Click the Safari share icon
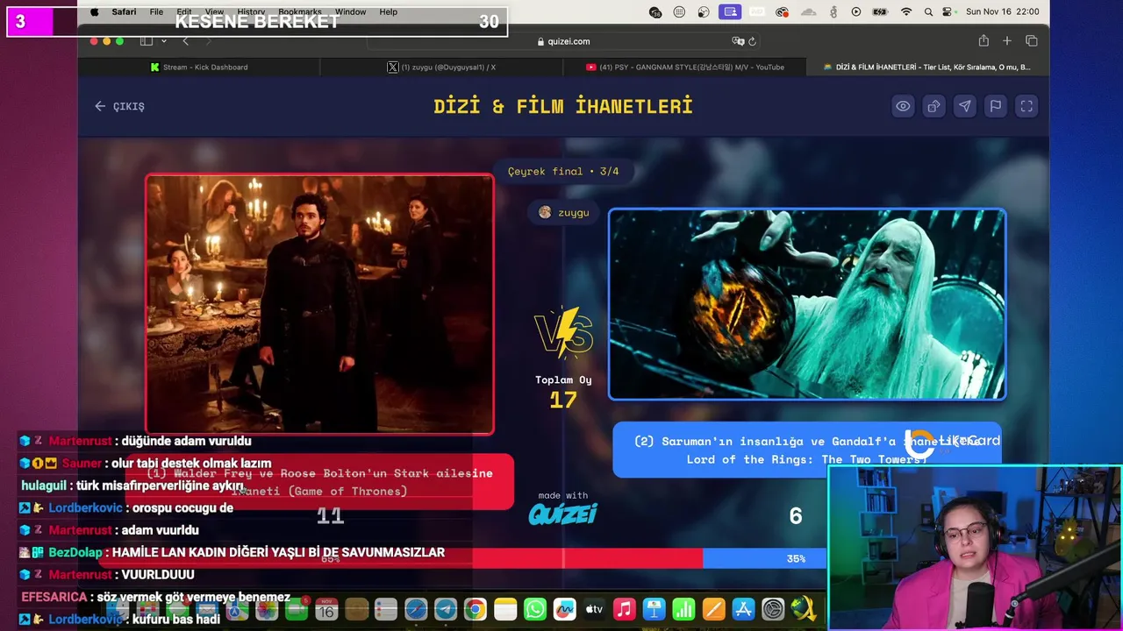This screenshot has height=631, width=1123. [x=984, y=41]
